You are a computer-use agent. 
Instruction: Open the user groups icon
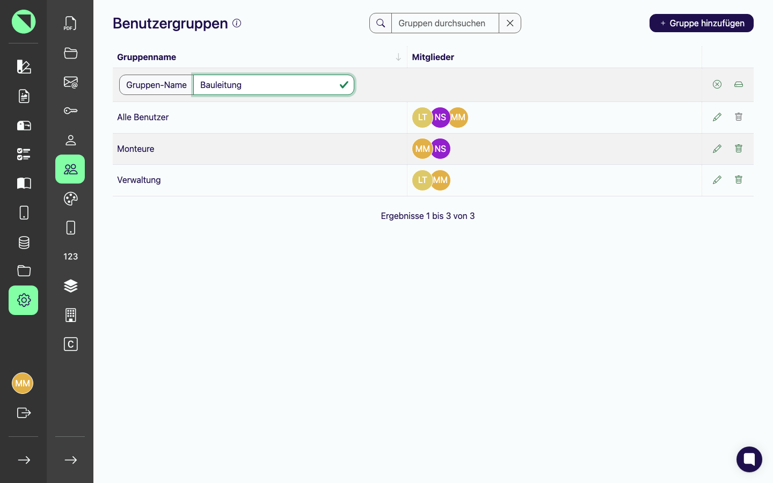70,169
